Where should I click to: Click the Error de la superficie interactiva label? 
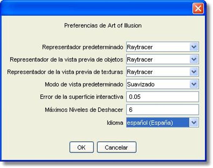coord(81,97)
